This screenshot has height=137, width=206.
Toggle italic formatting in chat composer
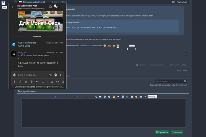coord(20,82)
